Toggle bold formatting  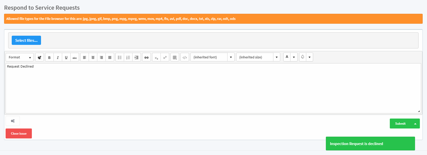click(x=49, y=57)
